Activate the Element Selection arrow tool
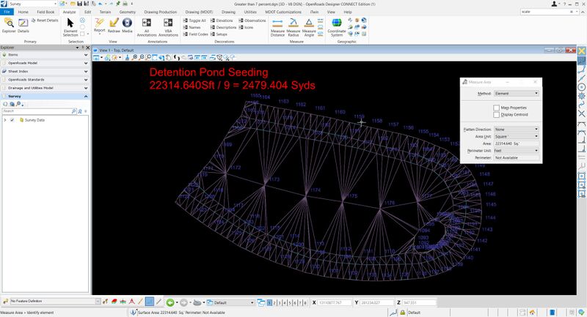 click(70, 27)
